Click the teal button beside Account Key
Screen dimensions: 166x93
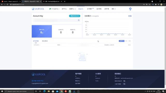pyautogui.click(x=75, y=16)
